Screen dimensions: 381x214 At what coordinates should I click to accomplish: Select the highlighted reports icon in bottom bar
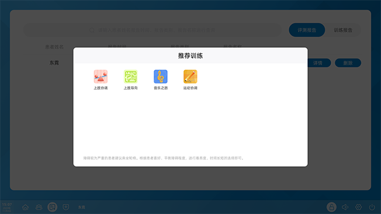(52, 207)
